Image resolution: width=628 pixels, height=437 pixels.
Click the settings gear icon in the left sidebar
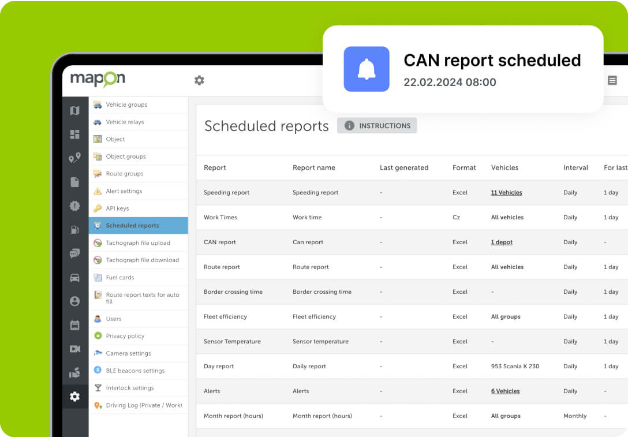[74, 397]
